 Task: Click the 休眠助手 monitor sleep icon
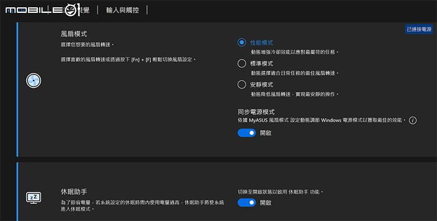34,197
